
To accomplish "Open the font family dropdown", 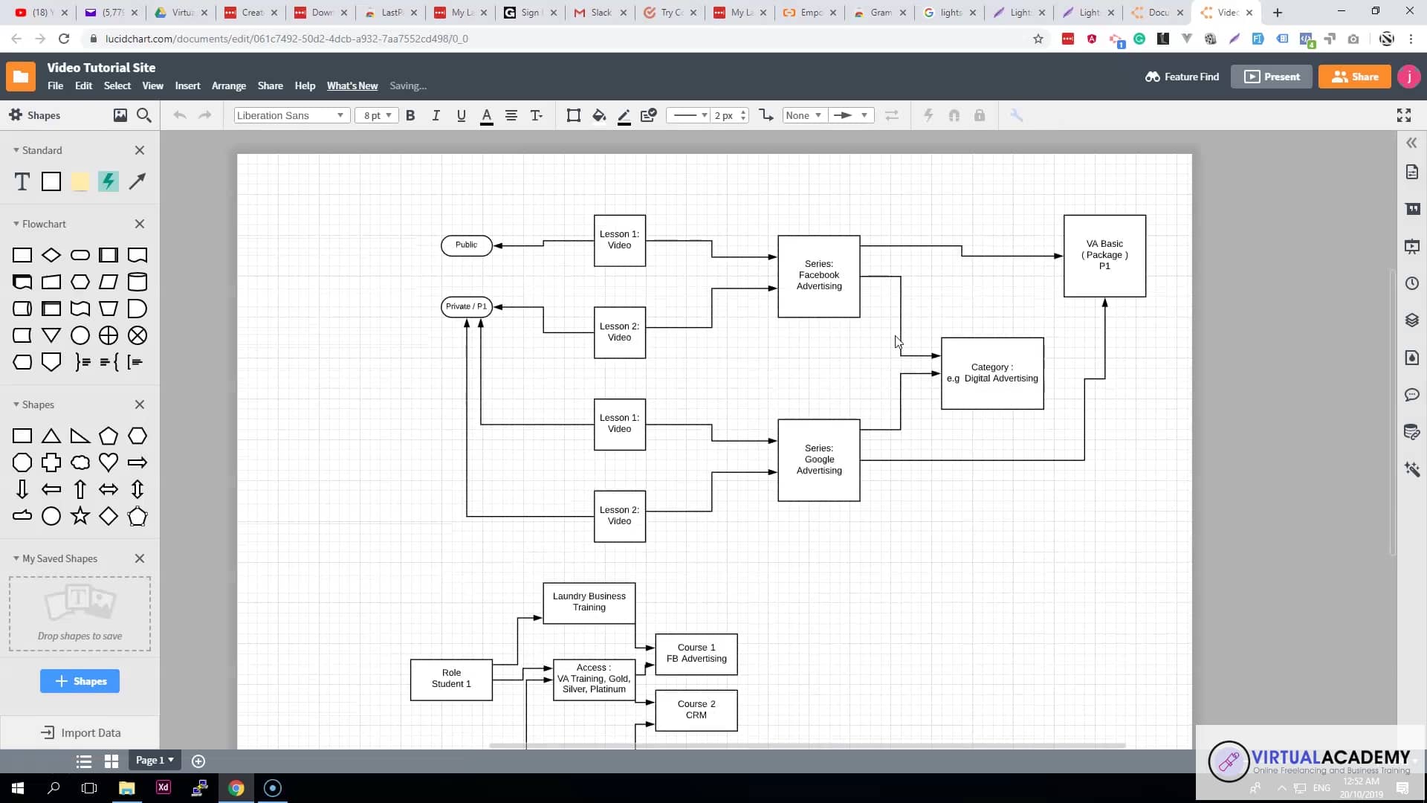I will (291, 115).
